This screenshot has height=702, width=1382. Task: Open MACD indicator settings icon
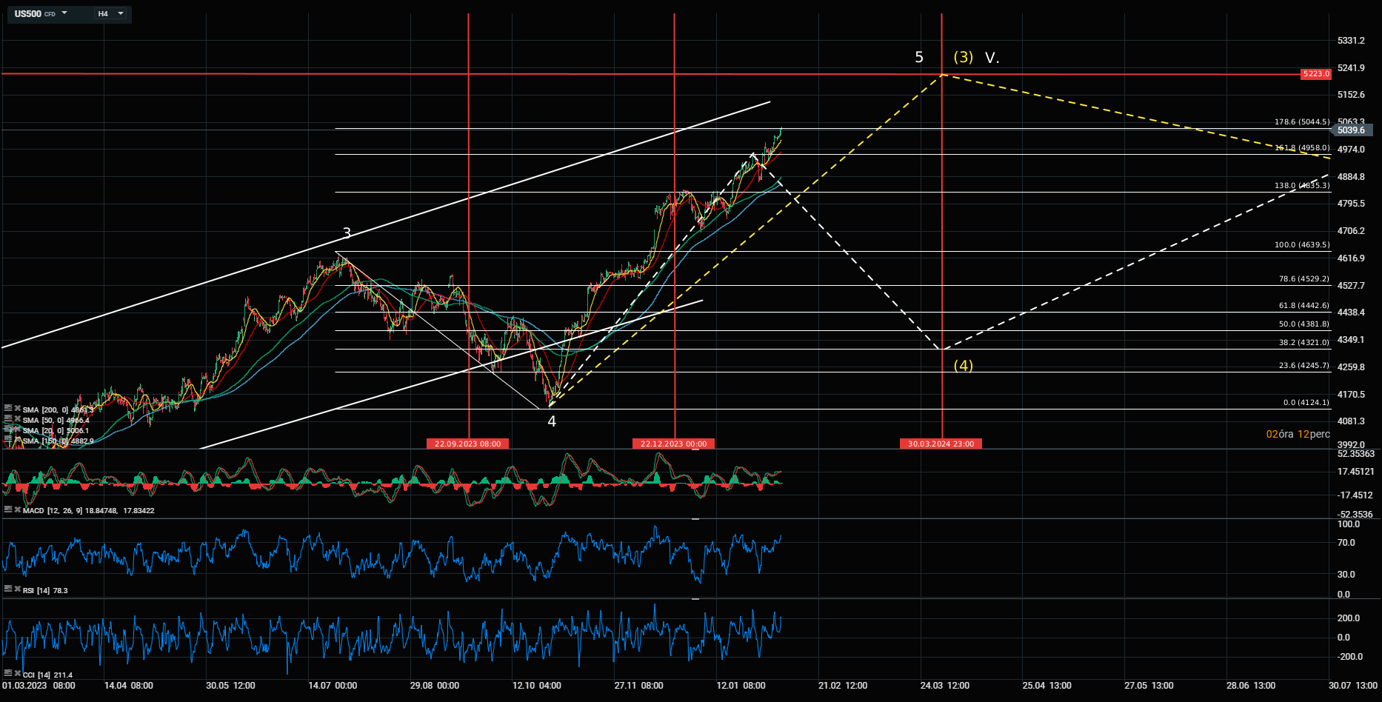[x=8, y=509]
